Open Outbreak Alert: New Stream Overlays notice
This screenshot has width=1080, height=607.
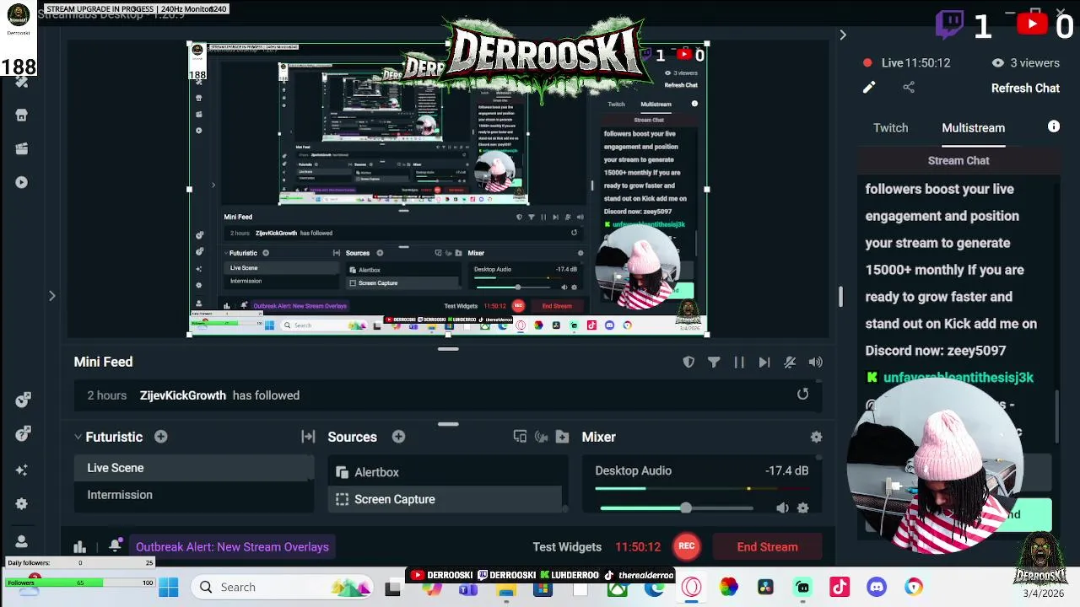(x=232, y=547)
